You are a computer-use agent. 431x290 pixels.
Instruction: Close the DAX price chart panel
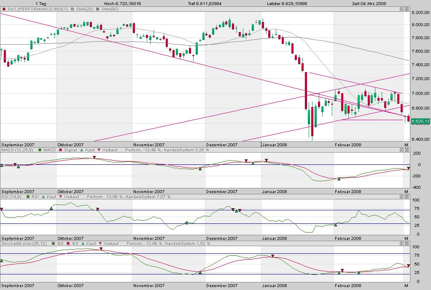[407, 9]
